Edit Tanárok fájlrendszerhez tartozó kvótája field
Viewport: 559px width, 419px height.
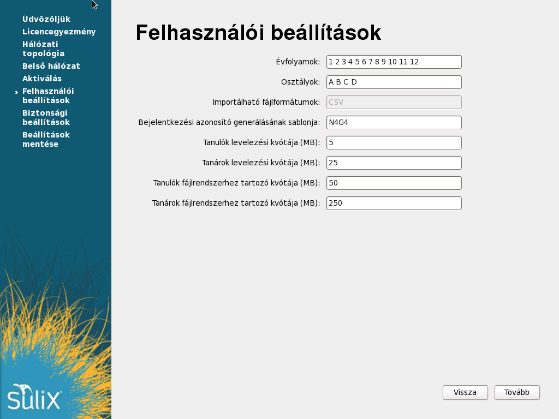pos(394,203)
